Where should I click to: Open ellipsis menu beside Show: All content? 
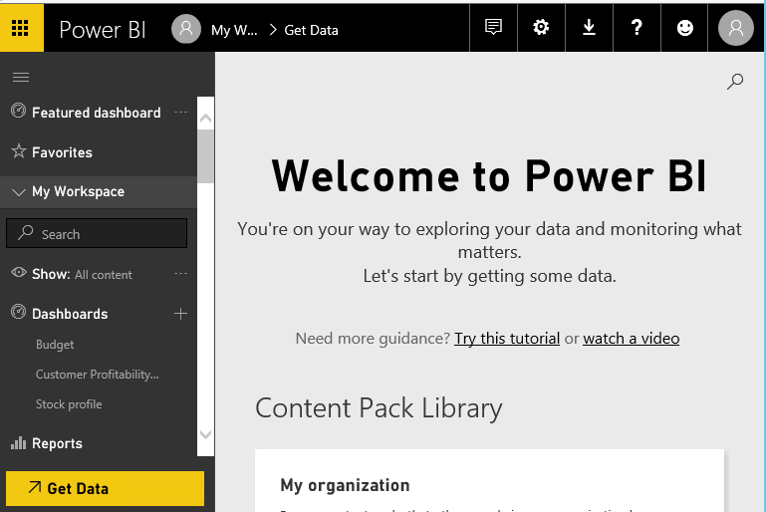click(180, 274)
